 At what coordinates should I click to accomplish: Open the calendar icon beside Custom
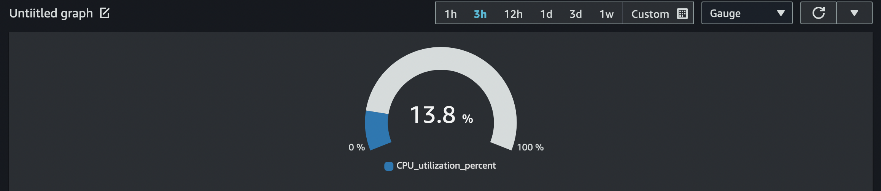coord(682,14)
